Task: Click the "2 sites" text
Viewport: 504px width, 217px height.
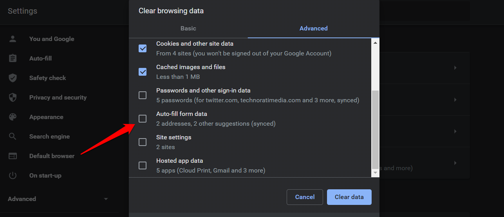Action: (x=166, y=147)
